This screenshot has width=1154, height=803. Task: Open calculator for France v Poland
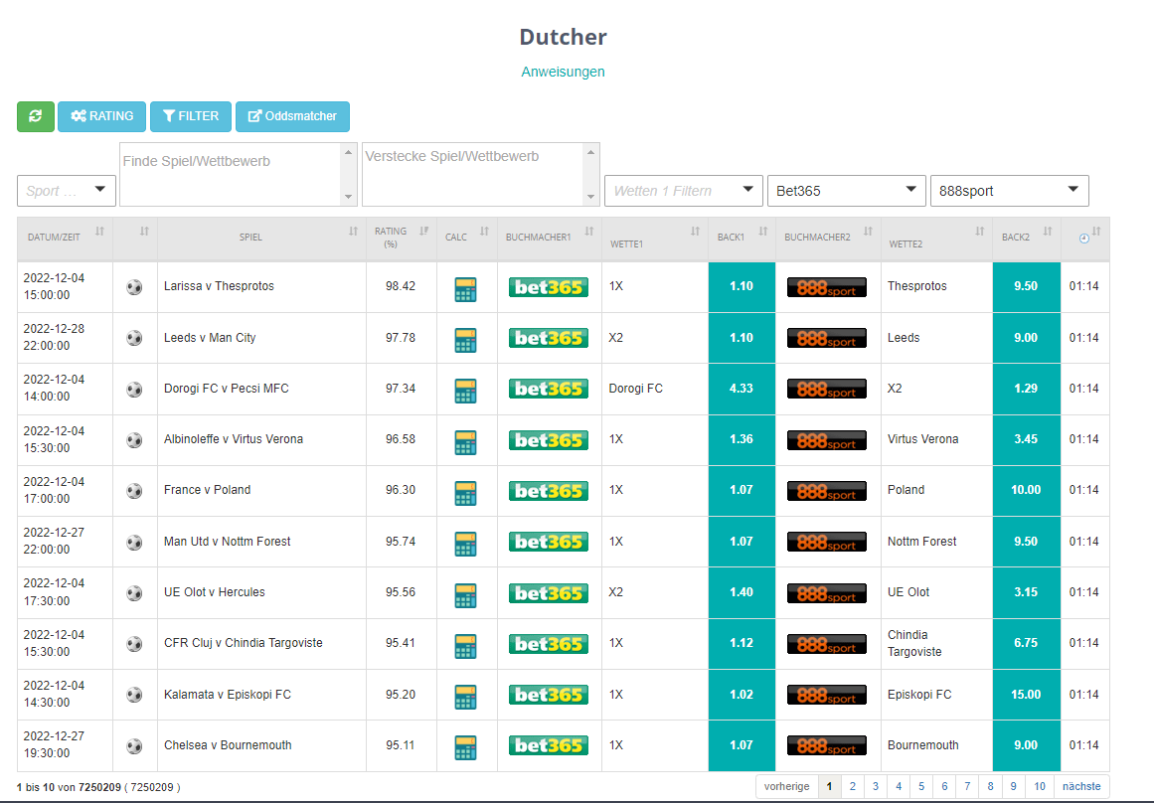(465, 493)
